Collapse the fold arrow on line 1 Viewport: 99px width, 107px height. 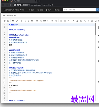click(7, 25)
